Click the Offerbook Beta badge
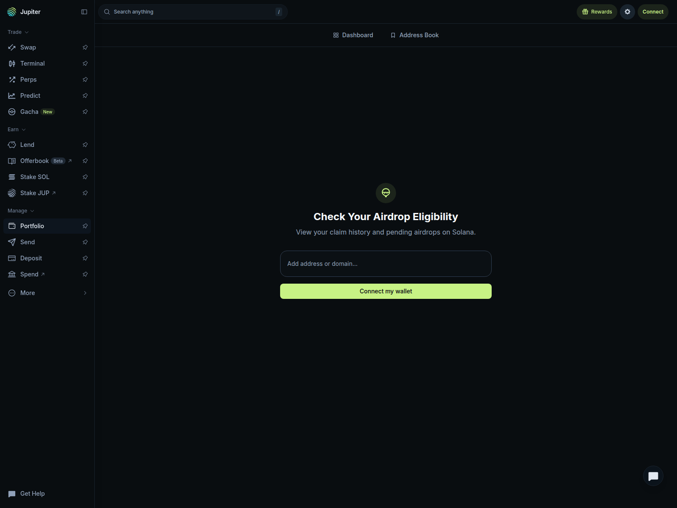Viewport: 677px width, 508px height. pyautogui.click(x=58, y=161)
